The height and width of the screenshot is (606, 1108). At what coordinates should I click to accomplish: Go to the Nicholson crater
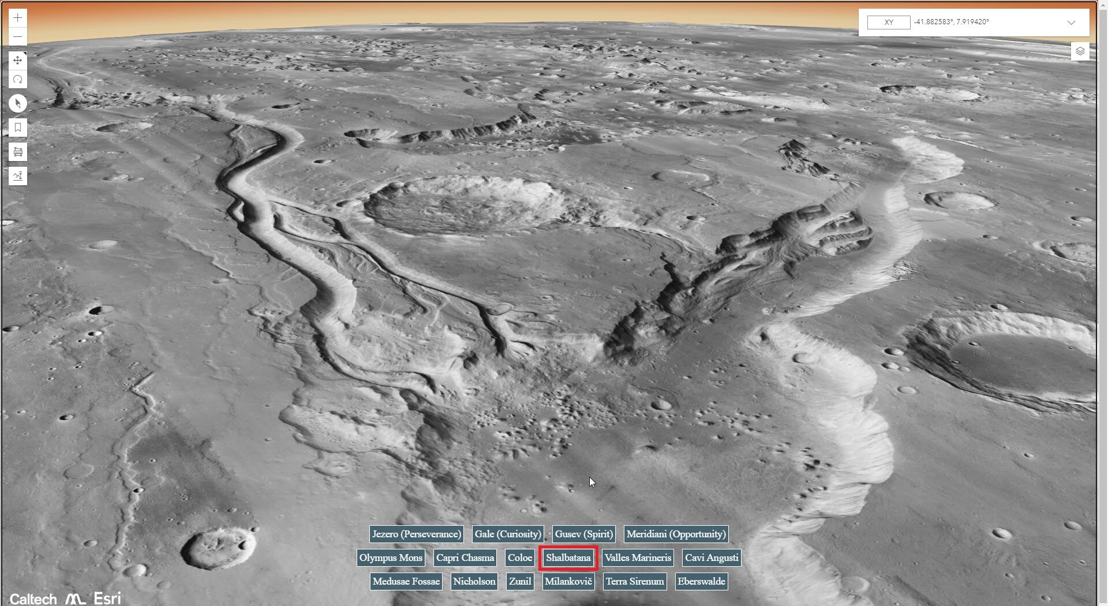(x=474, y=581)
